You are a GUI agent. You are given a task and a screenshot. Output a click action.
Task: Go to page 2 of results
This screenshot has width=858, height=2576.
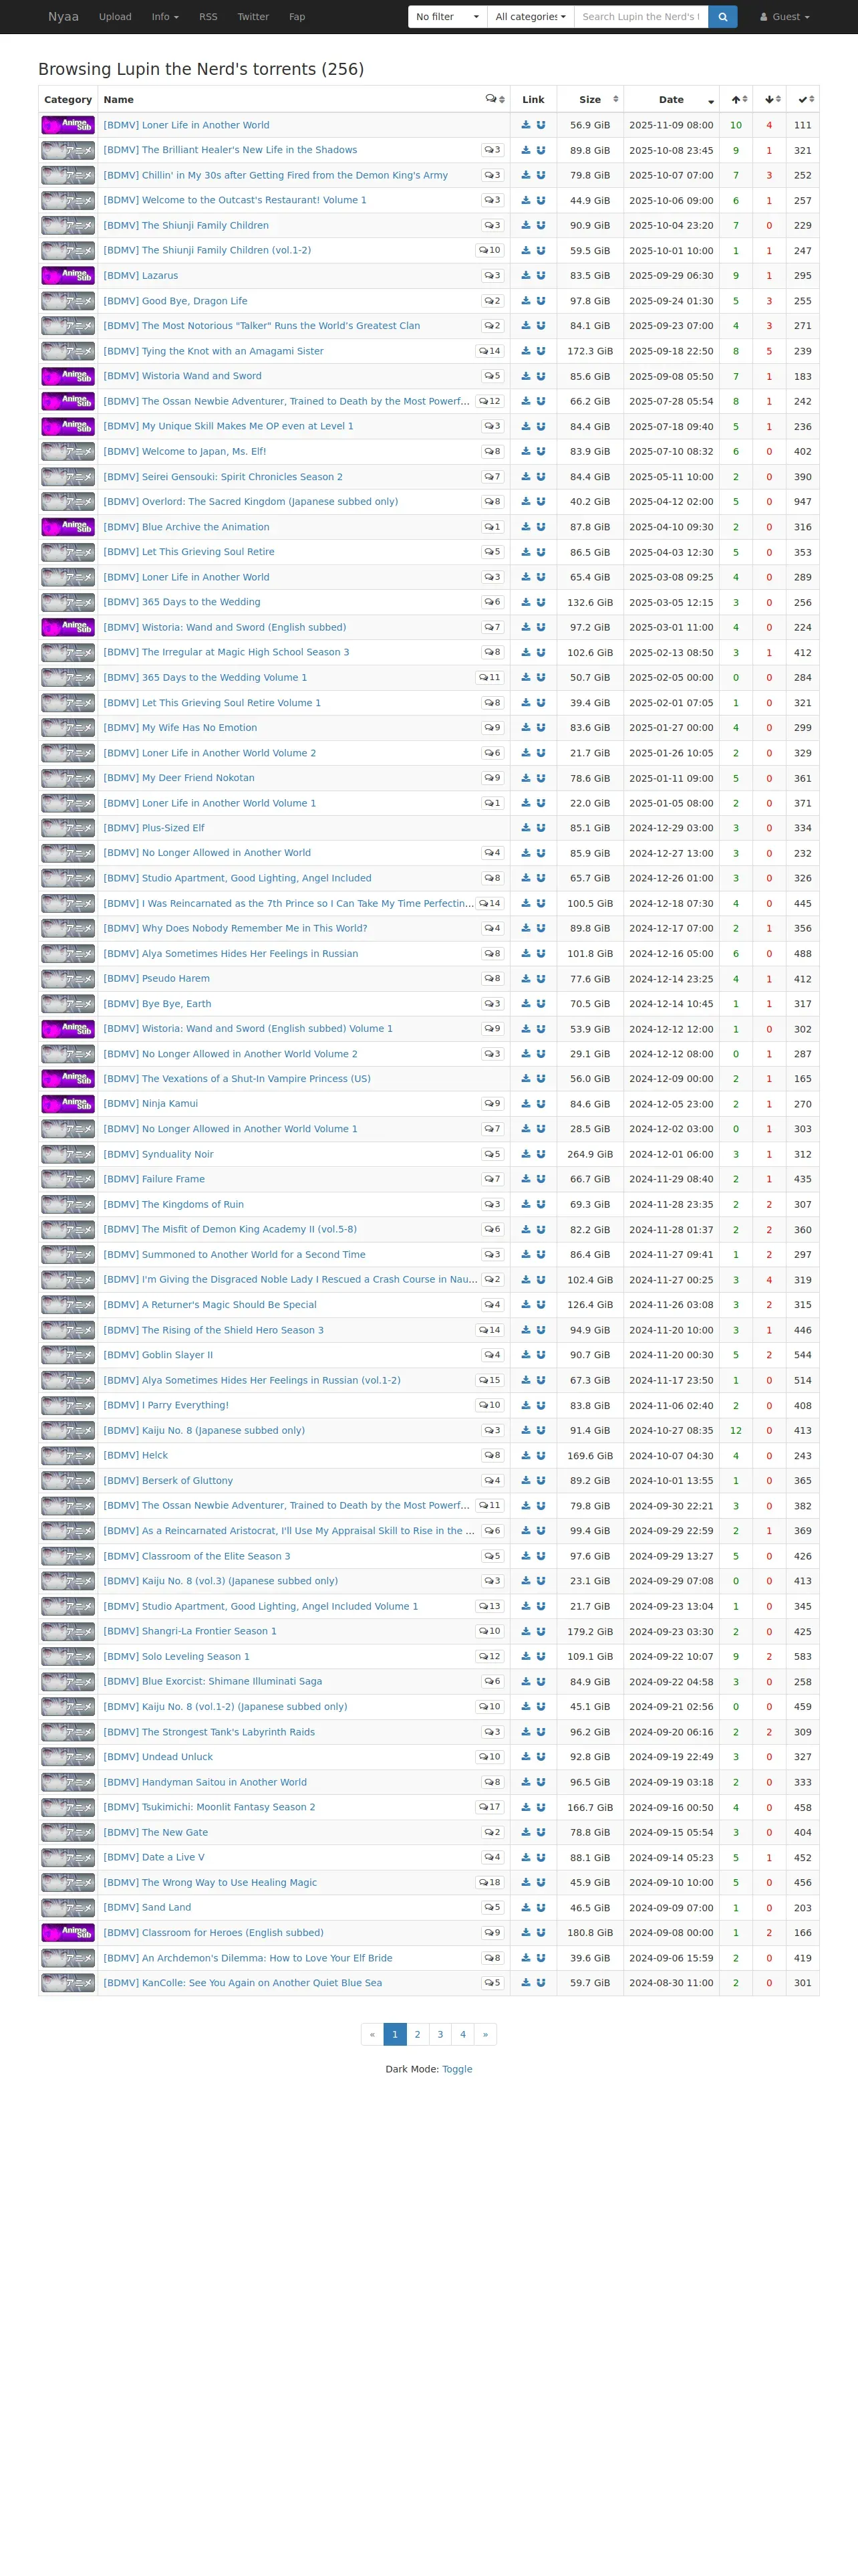418,2034
